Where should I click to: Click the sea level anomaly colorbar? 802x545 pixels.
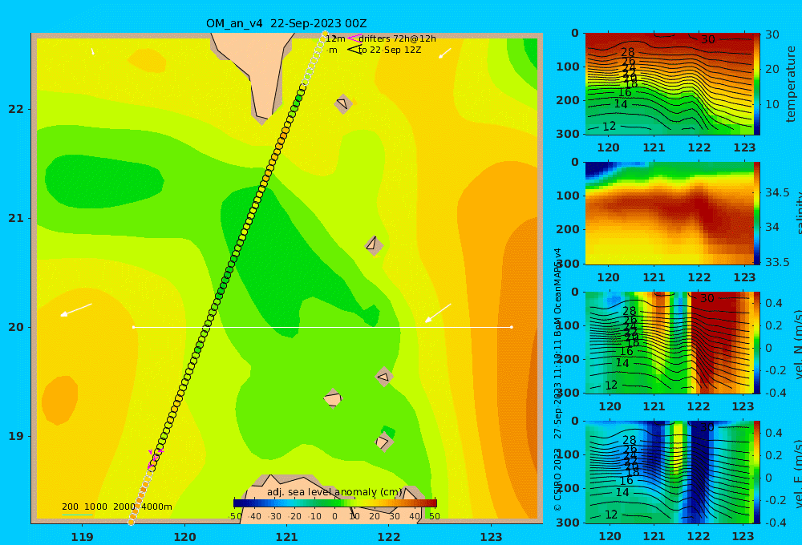[334, 503]
